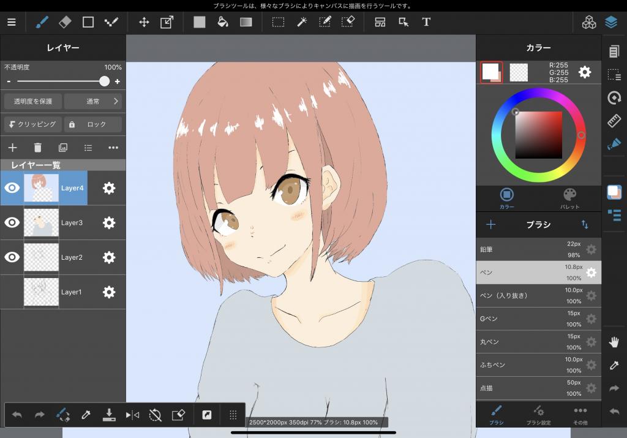The width and height of the screenshot is (627, 438).
Task: Open the blend mode 通常 dropdown
Action: tap(93, 101)
